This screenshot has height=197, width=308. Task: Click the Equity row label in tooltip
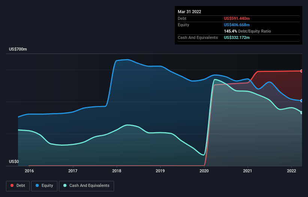(x=183, y=25)
